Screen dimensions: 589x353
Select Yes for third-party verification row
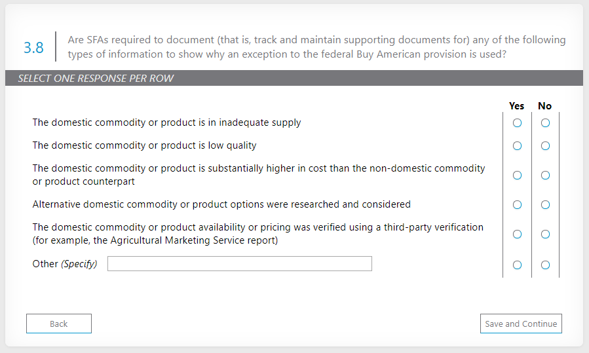(517, 234)
